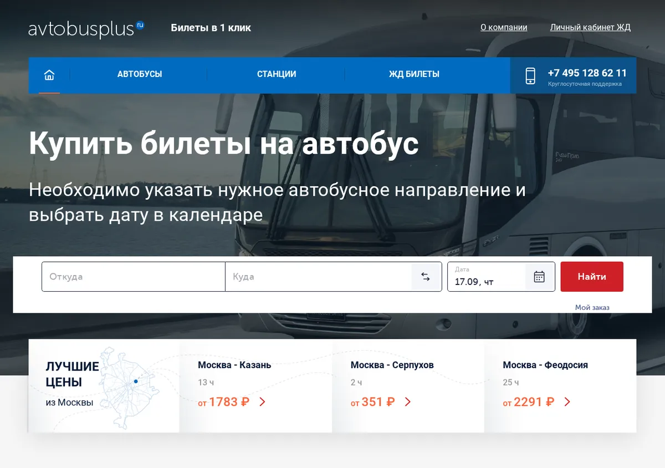Open the О компании link
The height and width of the screenshot is (468, 665).
click(x=504, y=27)
